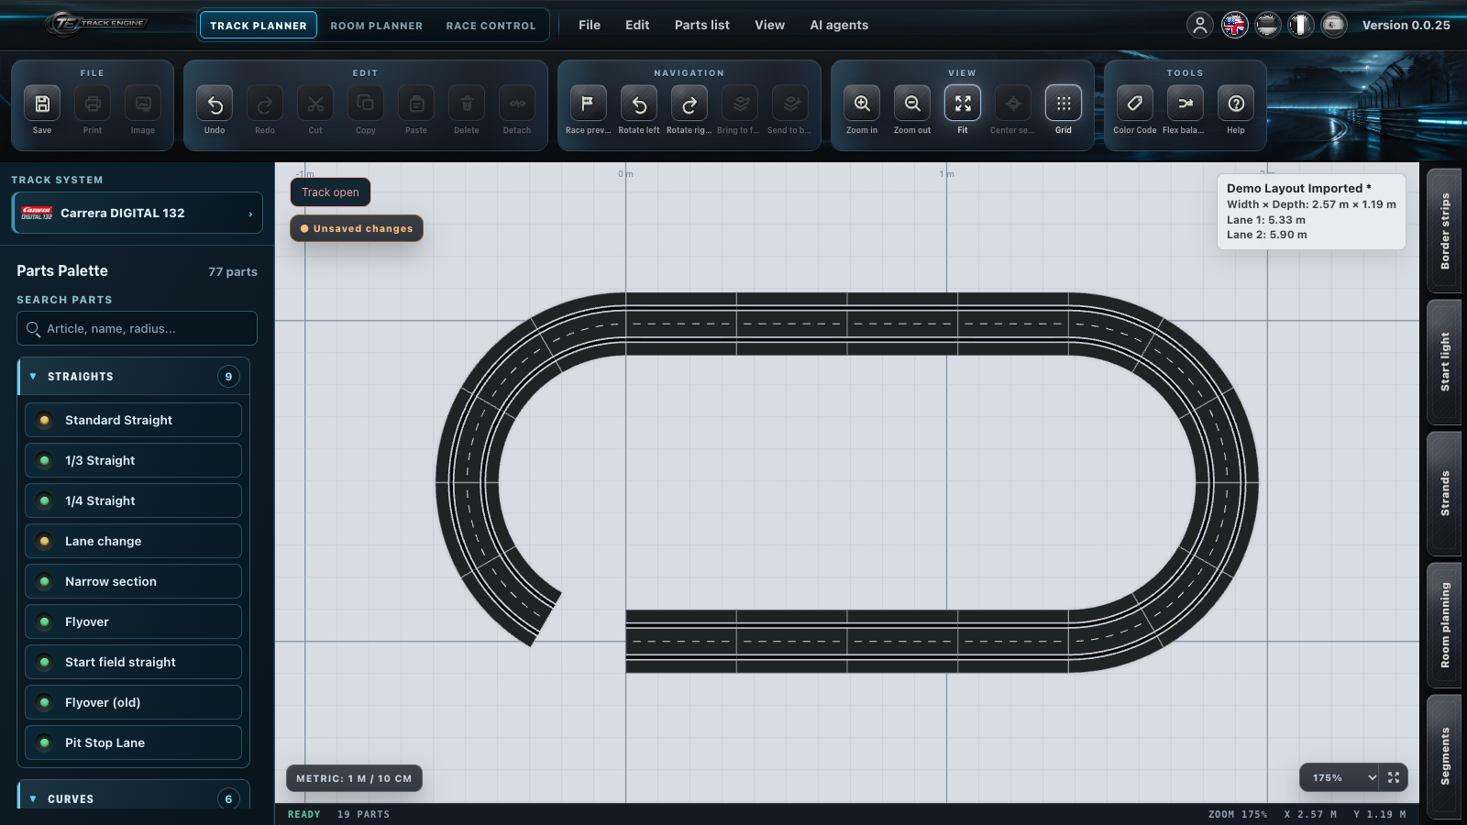The image size is (1467, 825).
Task: Click the Rotate left icon
Action: (x=639, y=104)
